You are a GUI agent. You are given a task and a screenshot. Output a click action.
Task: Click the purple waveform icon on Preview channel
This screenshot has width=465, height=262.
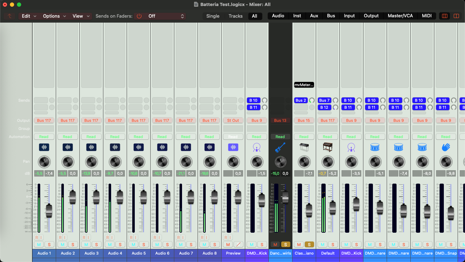(x=233, y=147)
